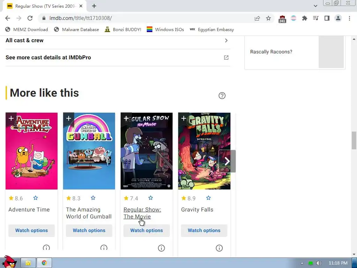The image size is (357, 268).
Task: Open the extension with 241 badge
Action: click(282, 19)
